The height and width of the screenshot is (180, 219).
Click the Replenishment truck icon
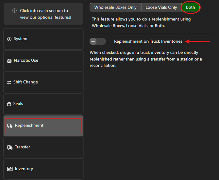click(10, 126)
